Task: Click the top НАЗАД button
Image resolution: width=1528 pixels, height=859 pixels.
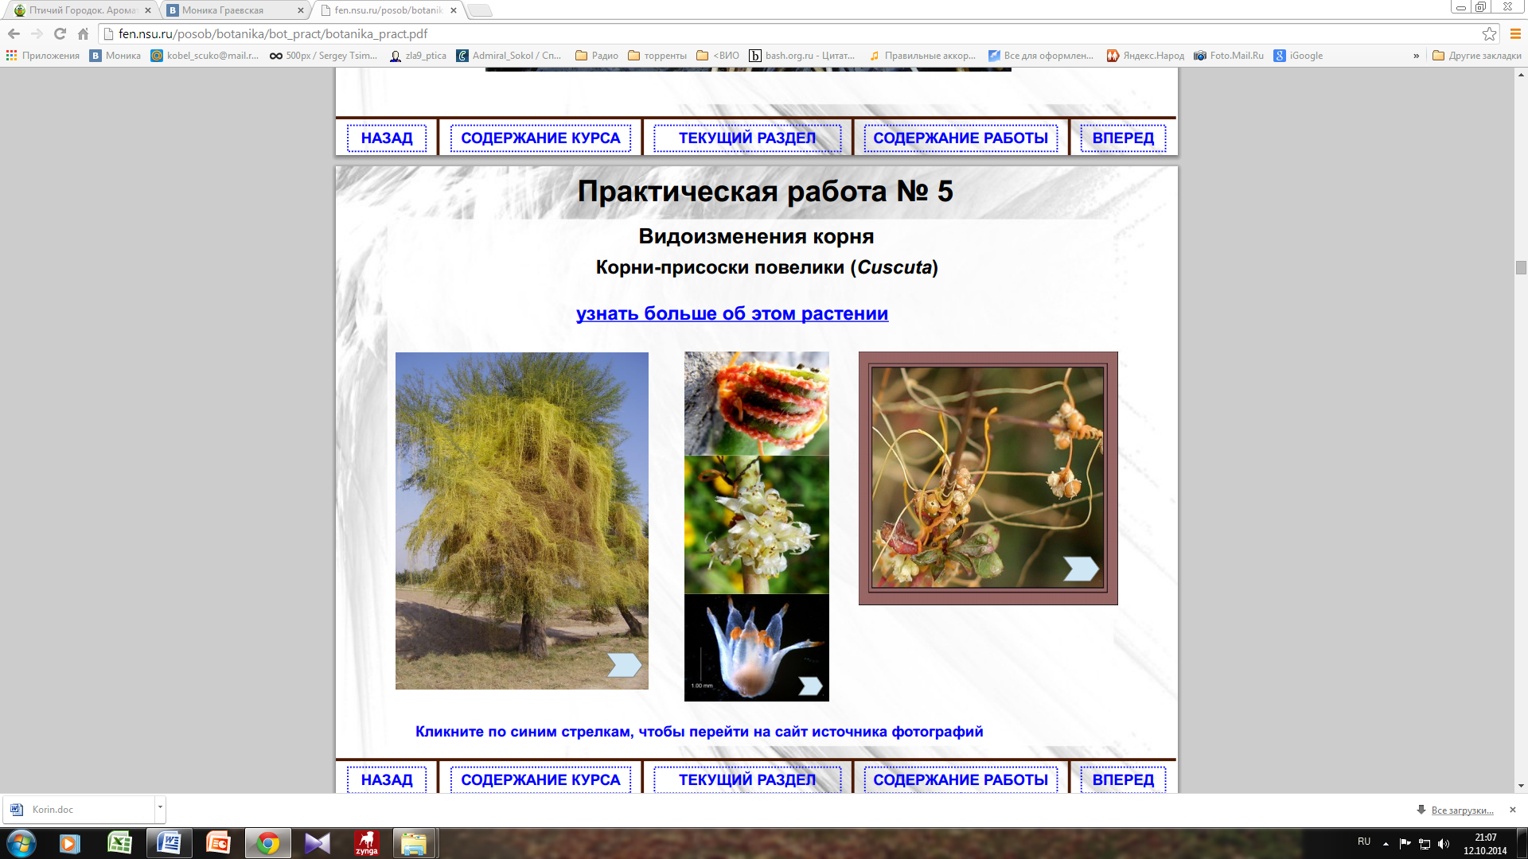Action: tap(387, 138)
